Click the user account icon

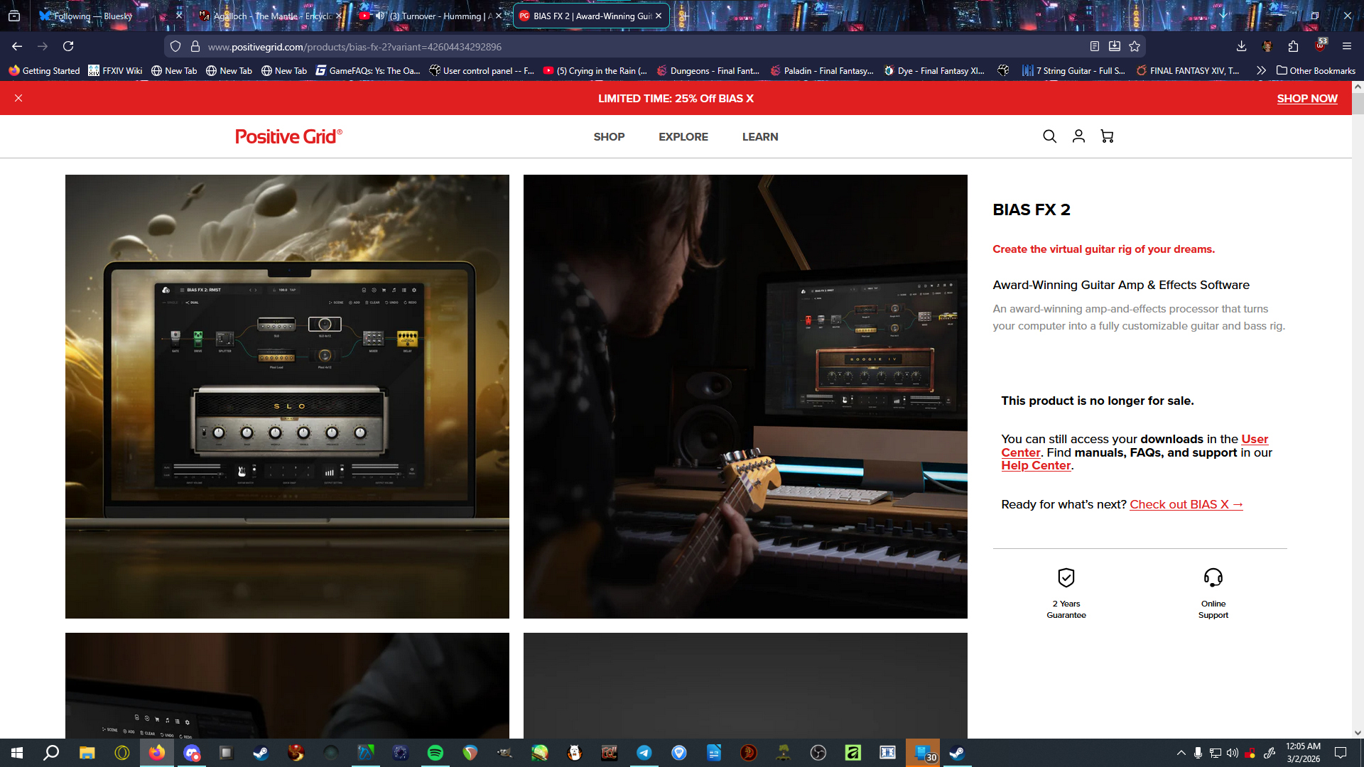click(x=1078, y=136)
